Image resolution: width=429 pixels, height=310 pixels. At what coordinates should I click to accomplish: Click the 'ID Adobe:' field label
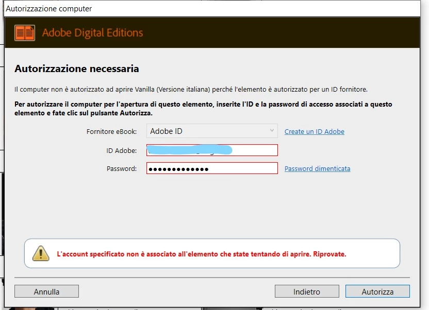122,150
